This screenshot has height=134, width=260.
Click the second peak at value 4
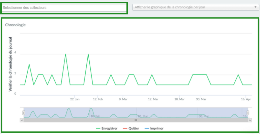click(x=88, y=54)
